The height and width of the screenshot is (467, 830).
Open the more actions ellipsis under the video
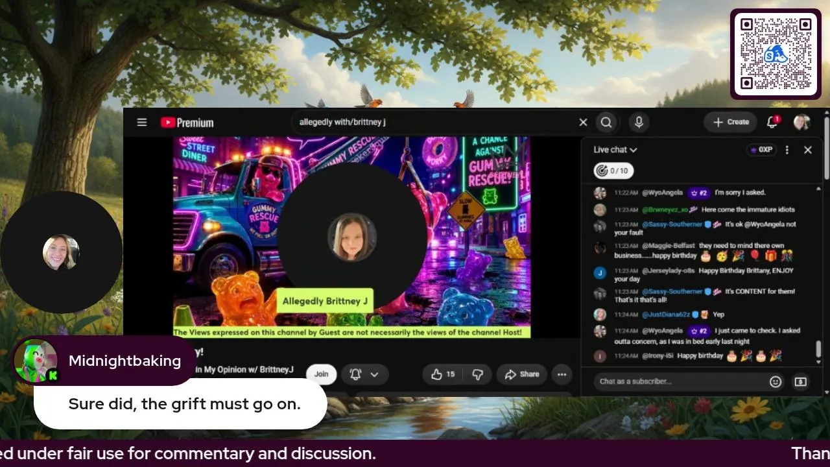(562, 374)
